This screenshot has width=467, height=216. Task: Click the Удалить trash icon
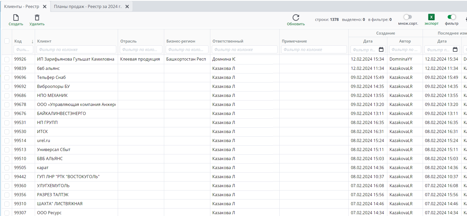(x=37, y=18)
